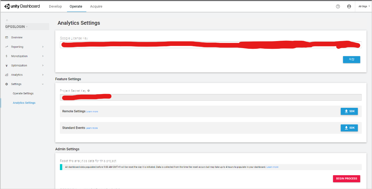The width and height of the screenshot is (372, 189).
Task: Expand the Reporting chevron
Action: 43,47
